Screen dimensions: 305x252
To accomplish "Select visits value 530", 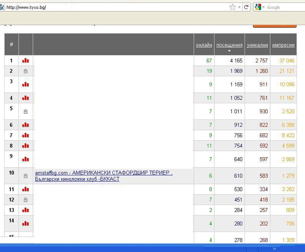I will click(x=238, y=189).
